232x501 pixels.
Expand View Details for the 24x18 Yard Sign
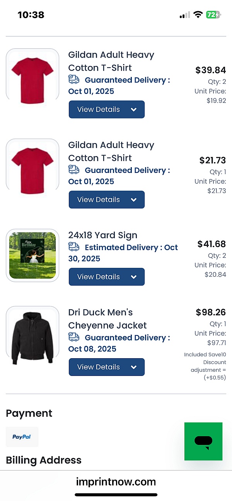pyautogui.click(x=107, y=277)
